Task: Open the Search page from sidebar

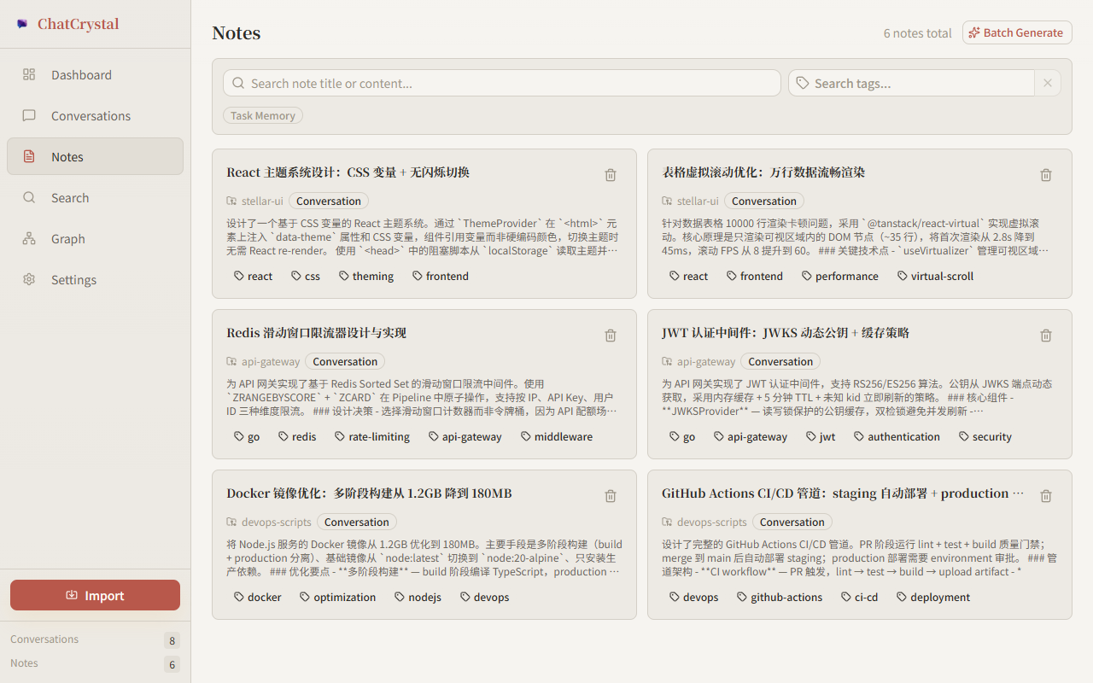Action: click(95, 198)
